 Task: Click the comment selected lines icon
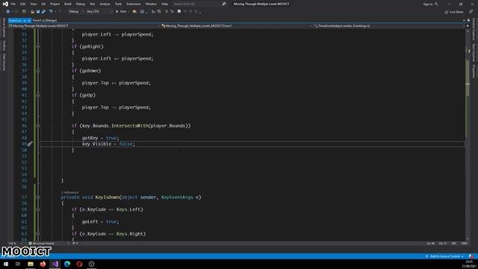tap(167, 12)
